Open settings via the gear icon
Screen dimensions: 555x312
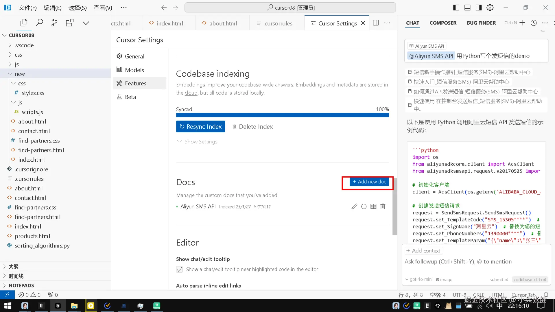(490, 8)
